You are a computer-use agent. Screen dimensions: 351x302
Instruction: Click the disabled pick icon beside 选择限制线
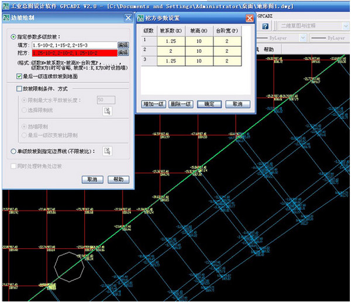coord(107,110)
